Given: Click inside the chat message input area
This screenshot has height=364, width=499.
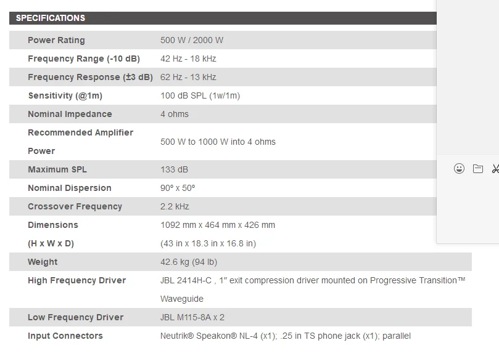Looking at the screenshot, I should 469,209.
